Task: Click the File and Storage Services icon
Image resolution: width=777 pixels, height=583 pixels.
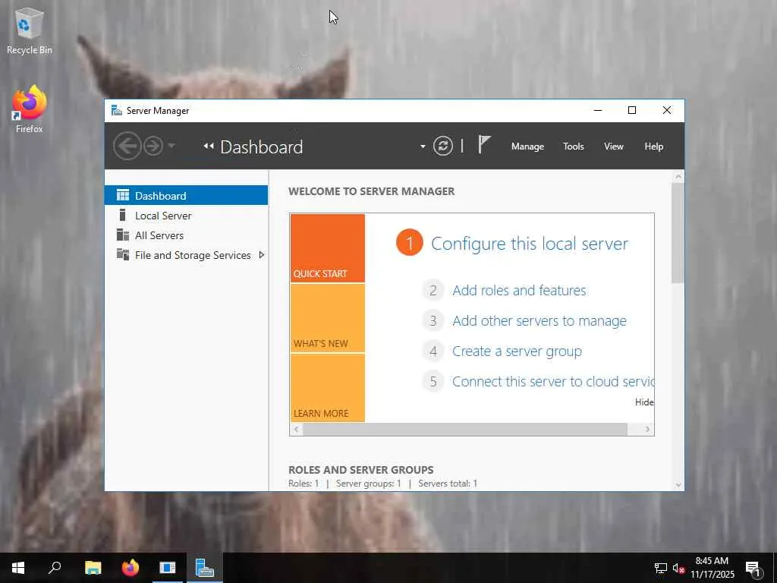Action: 122,254
